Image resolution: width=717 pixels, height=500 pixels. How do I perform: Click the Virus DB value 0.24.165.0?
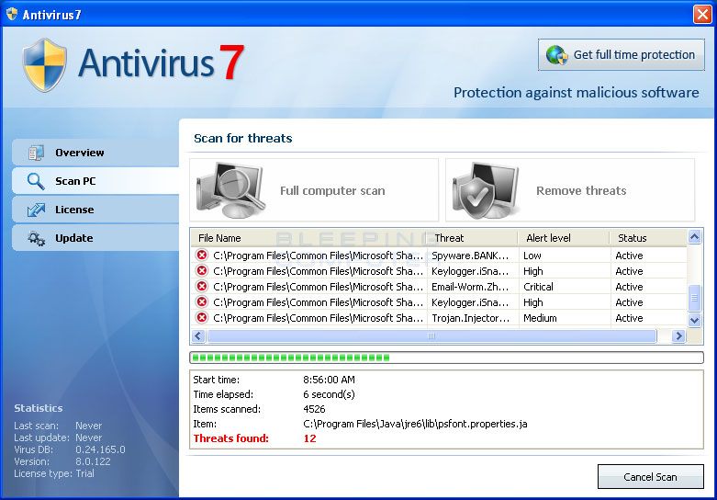[x=100, y=449]
